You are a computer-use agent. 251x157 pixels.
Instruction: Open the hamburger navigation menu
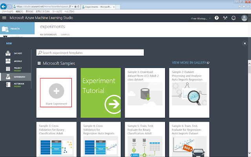(4, 18)
